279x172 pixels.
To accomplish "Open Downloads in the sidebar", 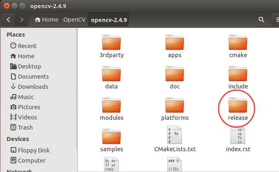I will click(x=29, y=87).
